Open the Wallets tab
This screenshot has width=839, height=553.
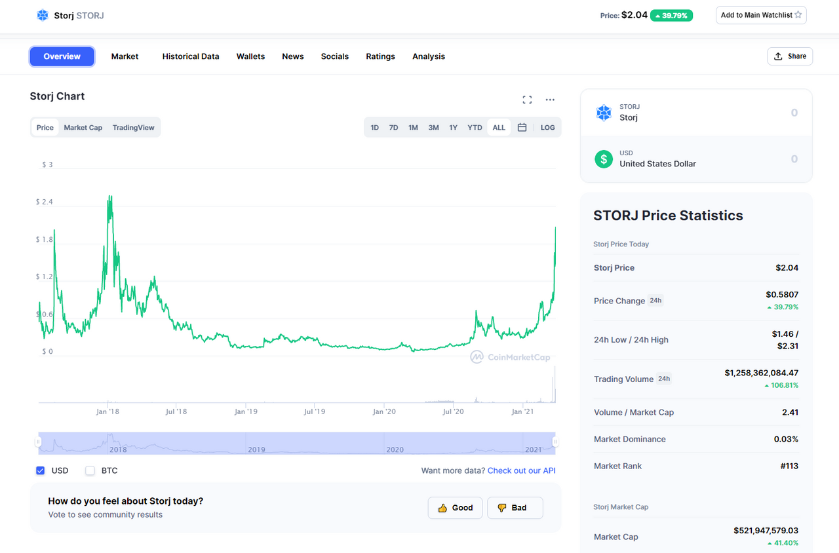tap(250, 56)
